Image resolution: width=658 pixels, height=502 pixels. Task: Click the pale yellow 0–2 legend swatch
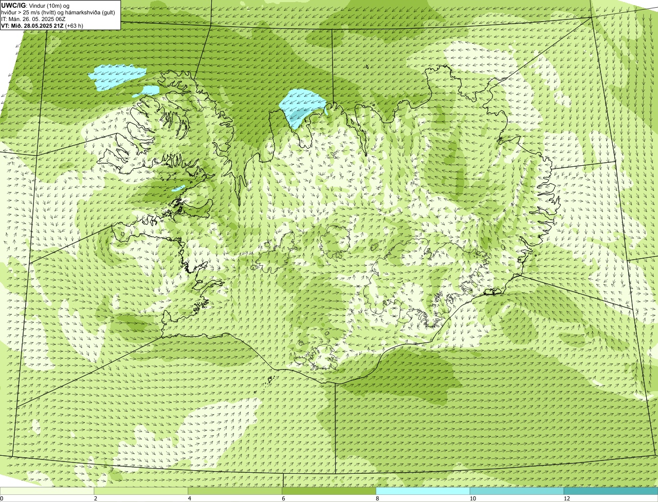click(x=47, y=491)
